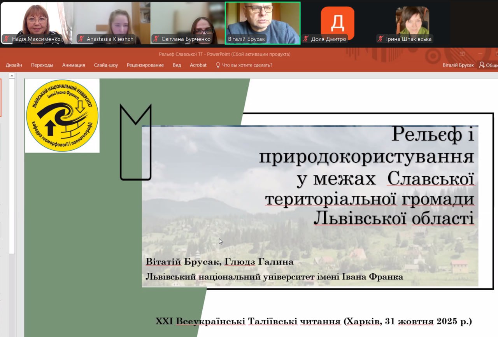Open the Дизайн ribbon tab
This screenshot has width=498, height=337.
pyautogui.click(x=14, y=65)
